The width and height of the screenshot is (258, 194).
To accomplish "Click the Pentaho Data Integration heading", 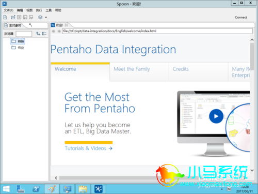I will tap(114, 50).
